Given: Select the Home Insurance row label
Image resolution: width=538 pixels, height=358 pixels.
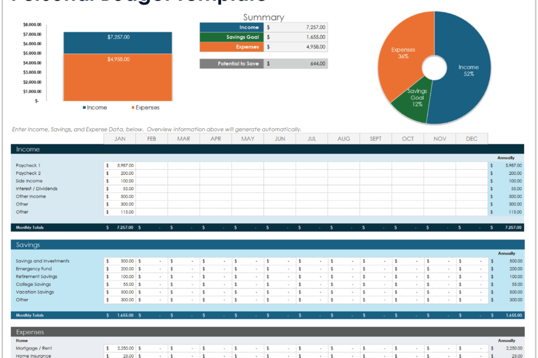Looking at the screenshot, I should pos(34,356).
